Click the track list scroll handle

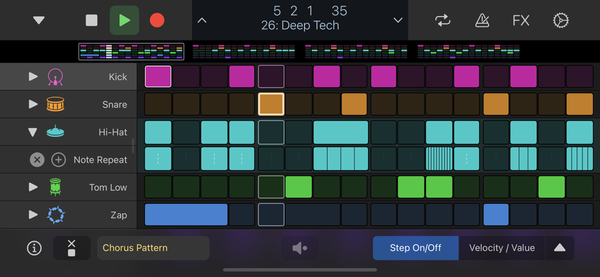coord(133,146)
